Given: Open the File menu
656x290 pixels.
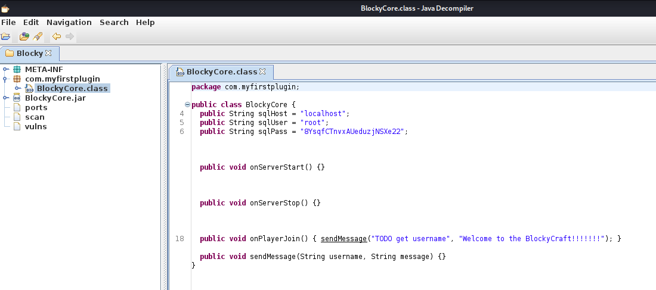Looking at the screenshot, I should (8, 22).
